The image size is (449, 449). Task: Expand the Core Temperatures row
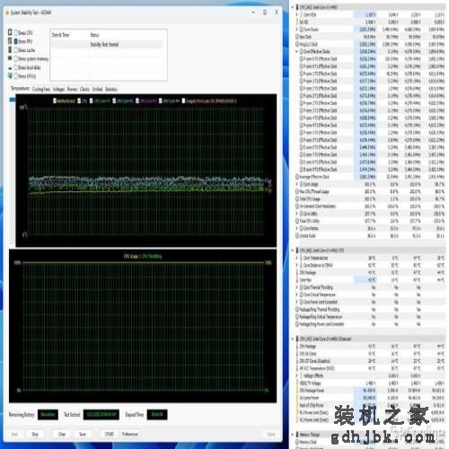(296, 258)
